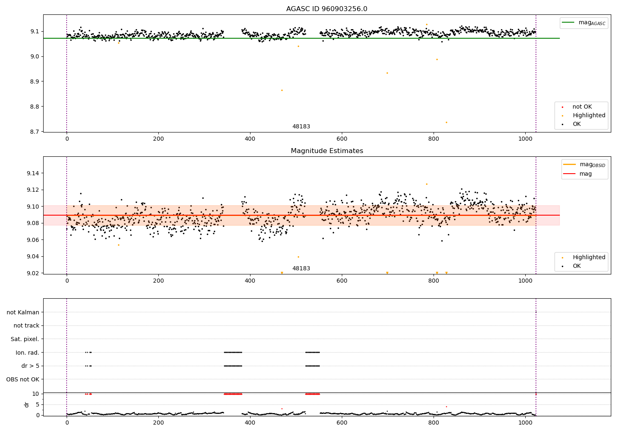This screenshot has width=617, height=432.
Task: Click the 'dr > 5' y-axis label
Action: (x=30, y=366)
